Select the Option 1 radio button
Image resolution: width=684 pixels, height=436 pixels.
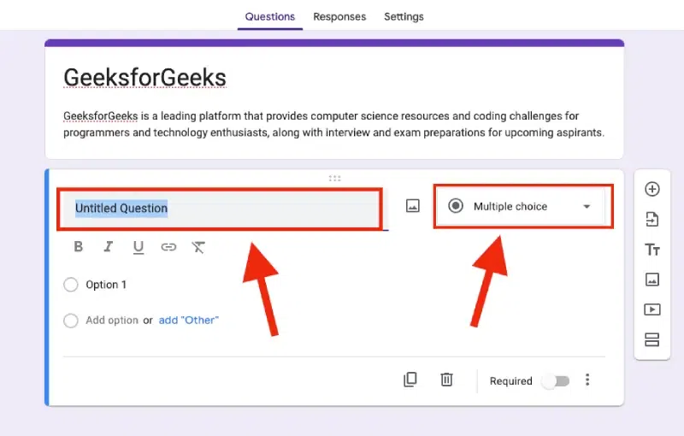[x=71, y=285]
